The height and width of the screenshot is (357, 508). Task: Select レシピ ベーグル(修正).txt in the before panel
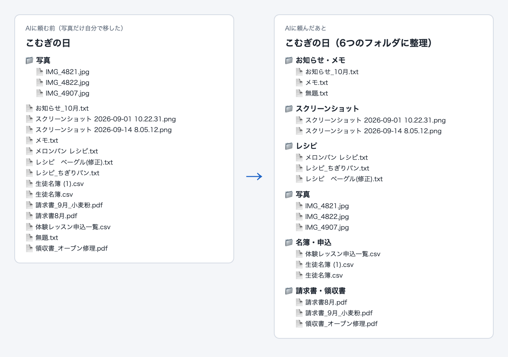[74, 162]
